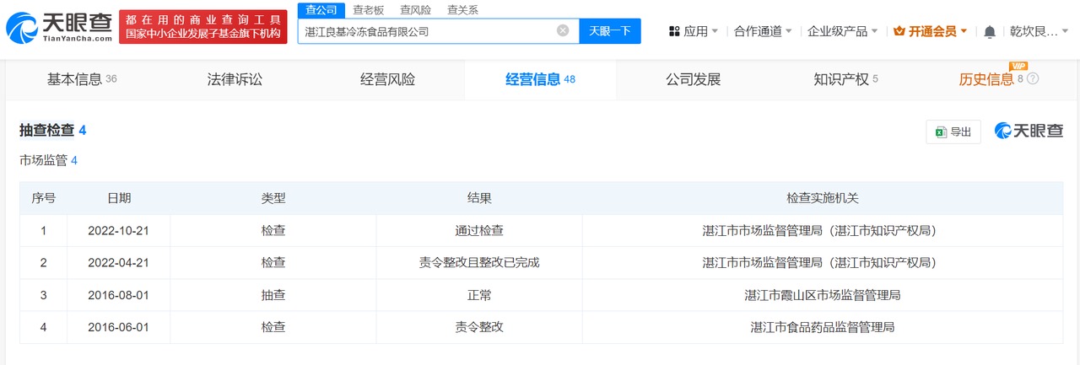Click 湛江市霞山区市场监督管理局
This screenshot has height=365, width=1080.
point(823,294)
